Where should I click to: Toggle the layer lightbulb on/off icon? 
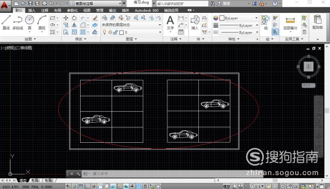(104, 32)
